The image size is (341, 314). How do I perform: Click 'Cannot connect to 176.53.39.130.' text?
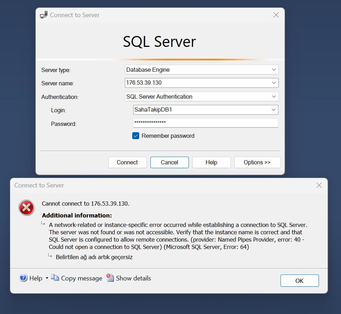[x=85, y=204]
